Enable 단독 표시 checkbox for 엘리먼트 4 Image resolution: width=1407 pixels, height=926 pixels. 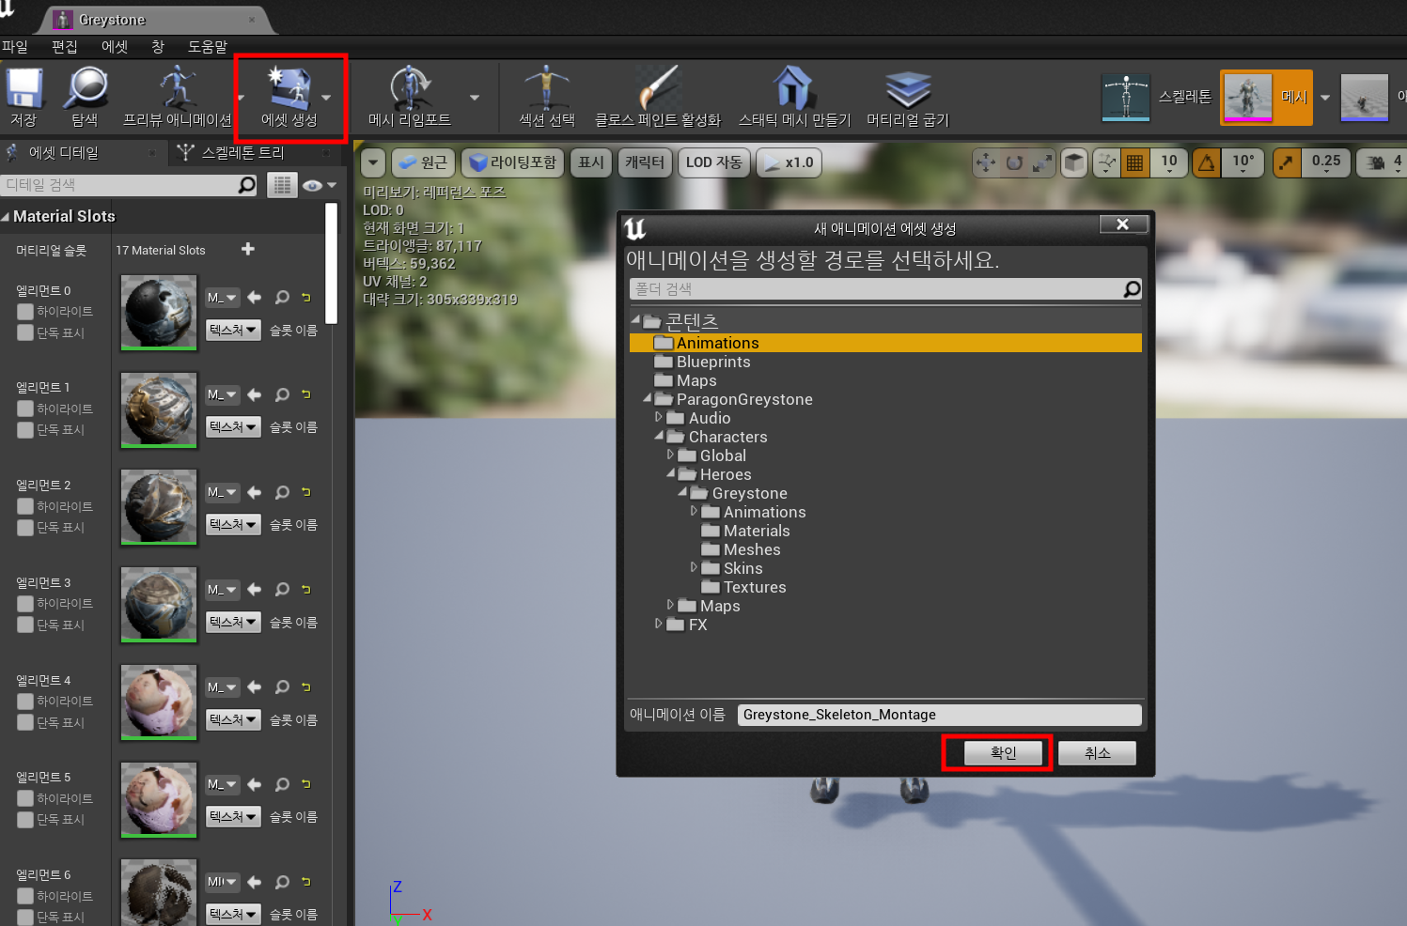tap(25, 722)
